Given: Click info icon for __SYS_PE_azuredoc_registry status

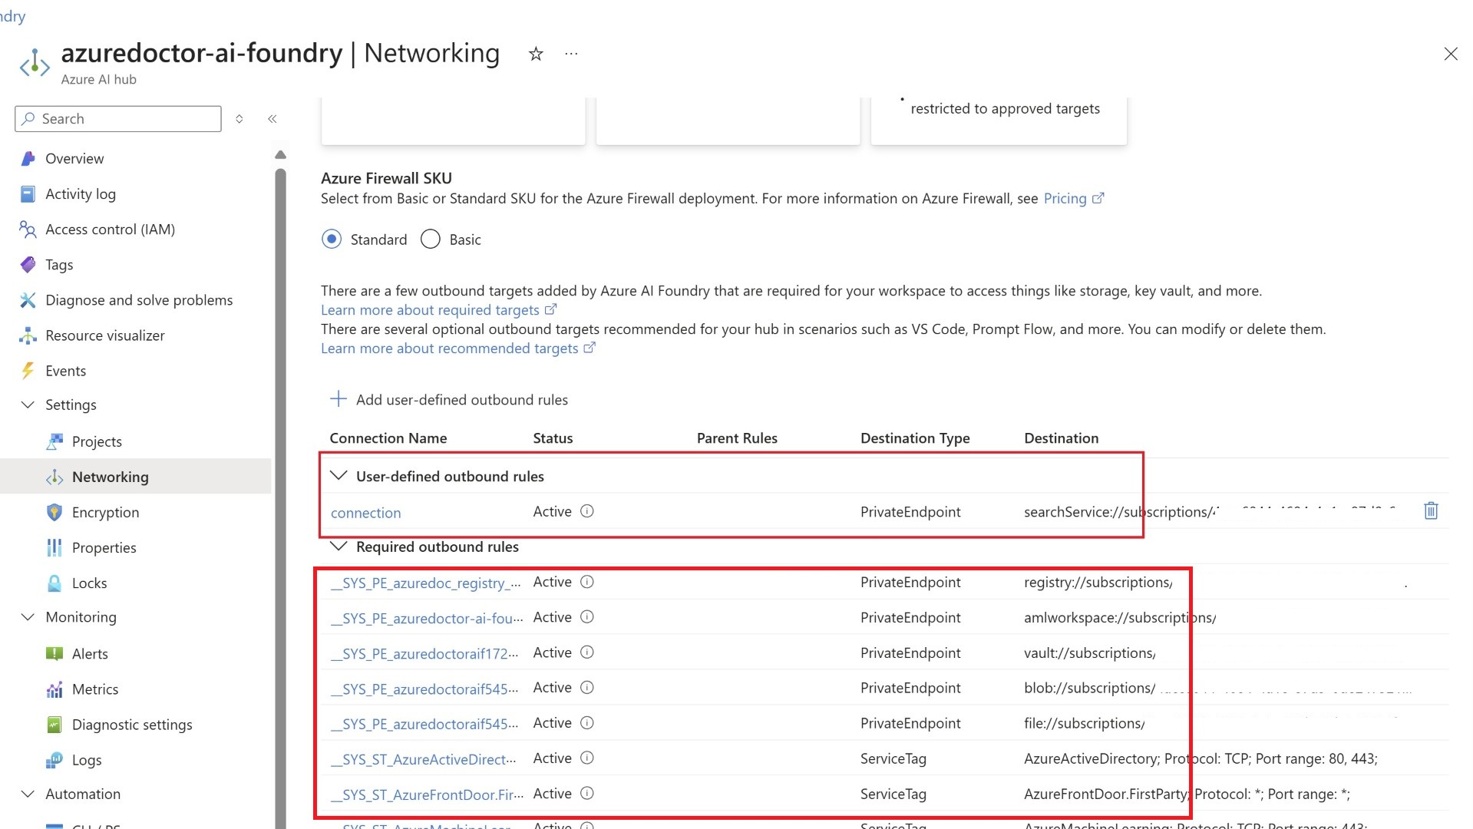Looking at the screenshot, I should (x=587, y=582).
